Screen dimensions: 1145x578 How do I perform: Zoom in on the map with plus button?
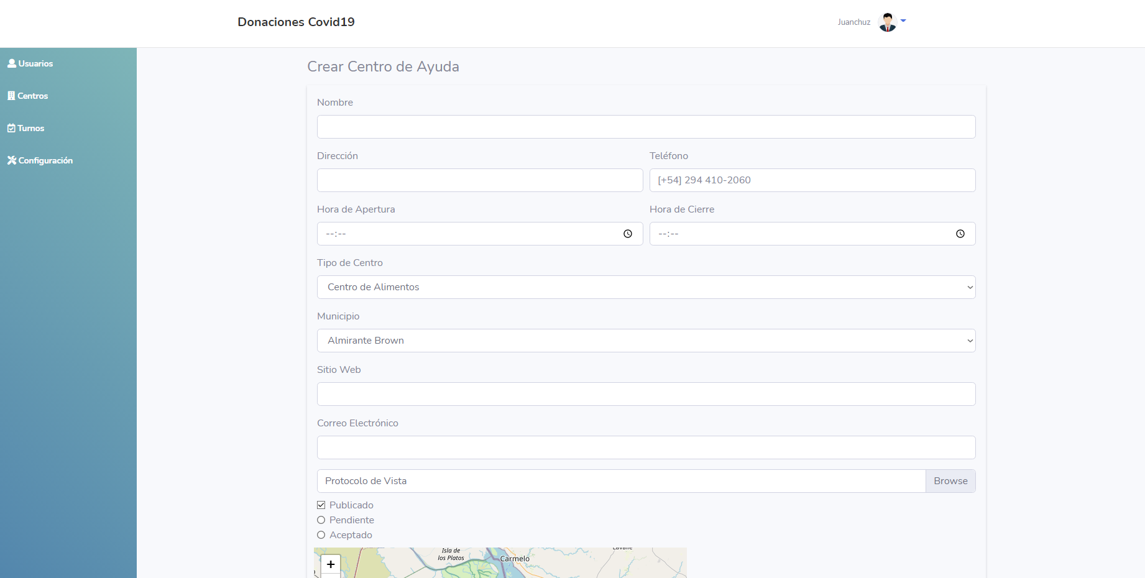331,564
